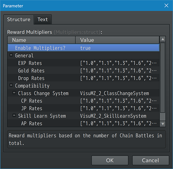This screenshot has width=173, height=169.
Task: Click the JP Rates value array
Action: [118, 108]
